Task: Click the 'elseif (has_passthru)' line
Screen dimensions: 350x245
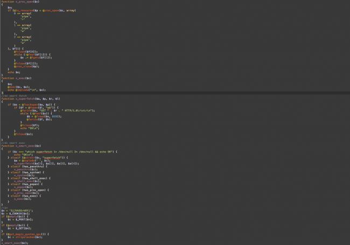Action: coord(27,167)
